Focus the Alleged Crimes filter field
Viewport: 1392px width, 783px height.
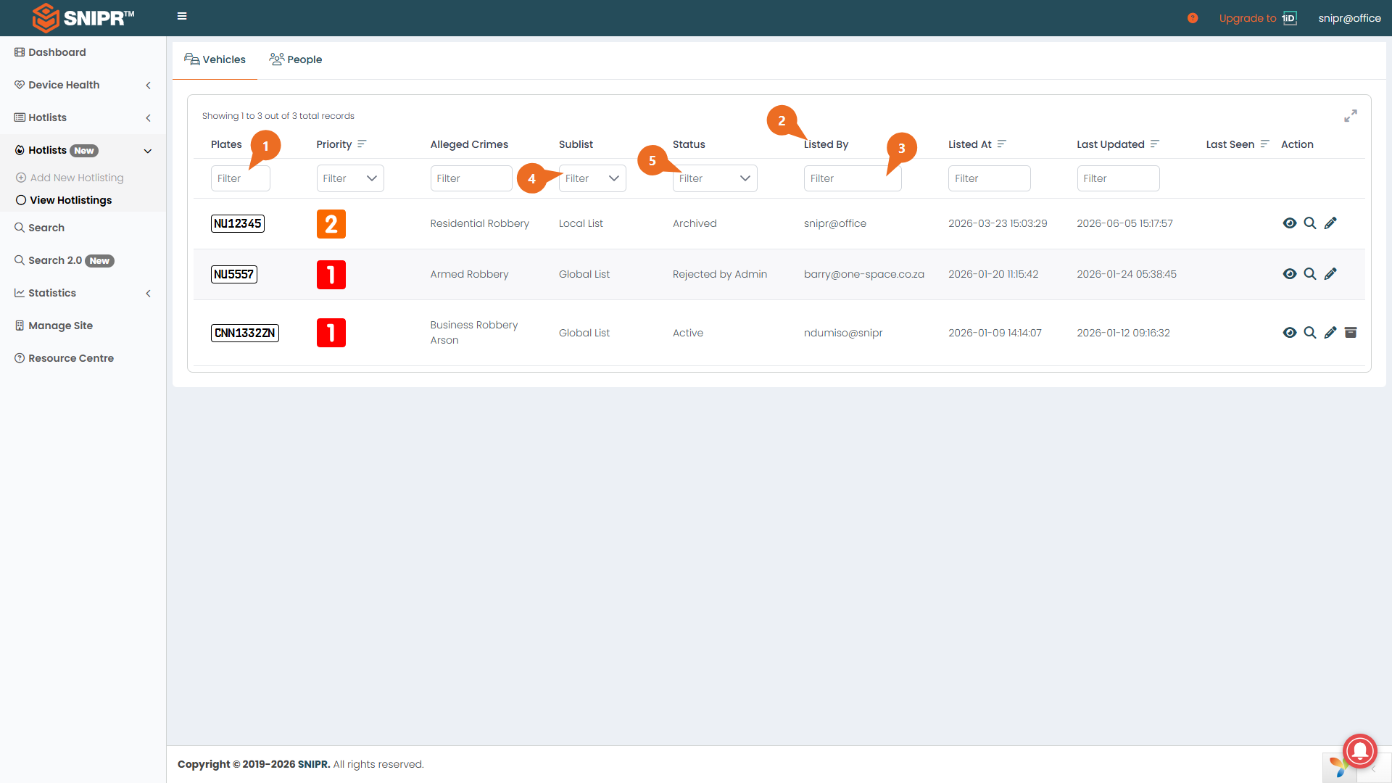tap(471, 178)
